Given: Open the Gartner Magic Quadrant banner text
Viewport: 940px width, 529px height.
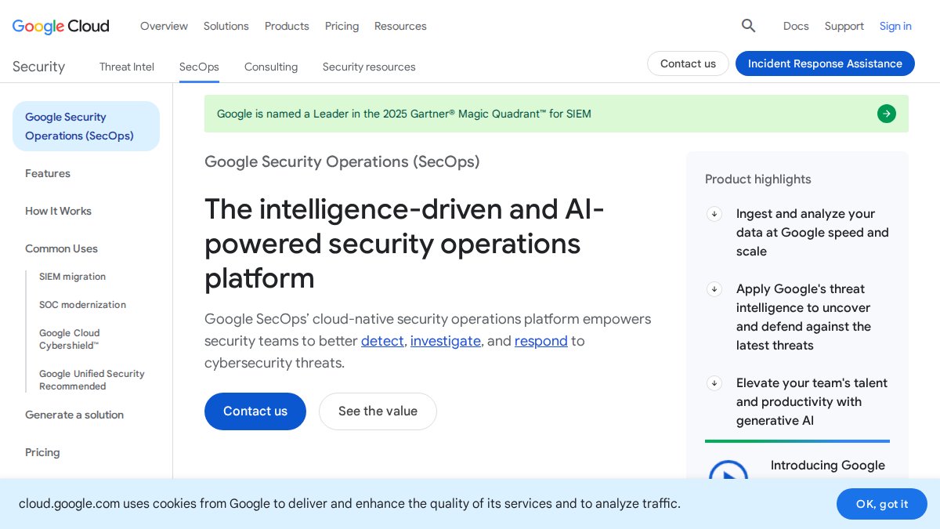Looking at the screenshot, I should [x=404, y=114].
